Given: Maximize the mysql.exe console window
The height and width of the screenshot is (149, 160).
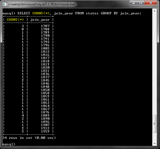Looking at the screenshot, I should [141, 3].
